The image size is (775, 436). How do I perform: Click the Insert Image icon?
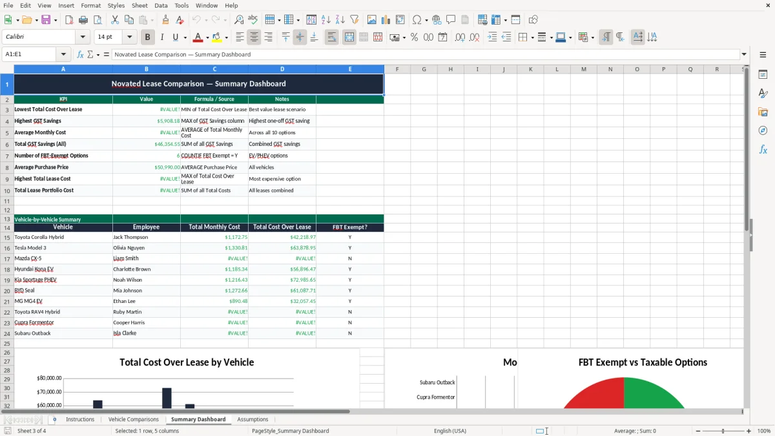pos(372,20)
